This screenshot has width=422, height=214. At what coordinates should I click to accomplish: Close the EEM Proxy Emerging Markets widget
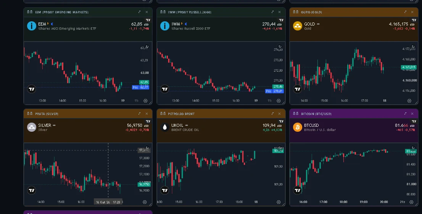click(147, 12)
